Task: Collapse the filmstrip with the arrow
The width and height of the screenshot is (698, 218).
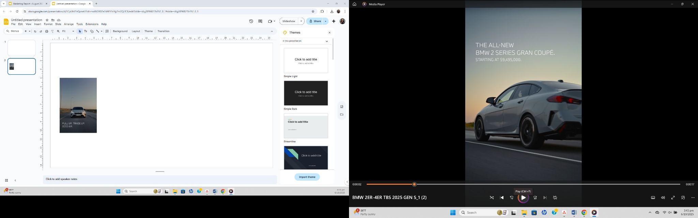Action: (15, 180)
